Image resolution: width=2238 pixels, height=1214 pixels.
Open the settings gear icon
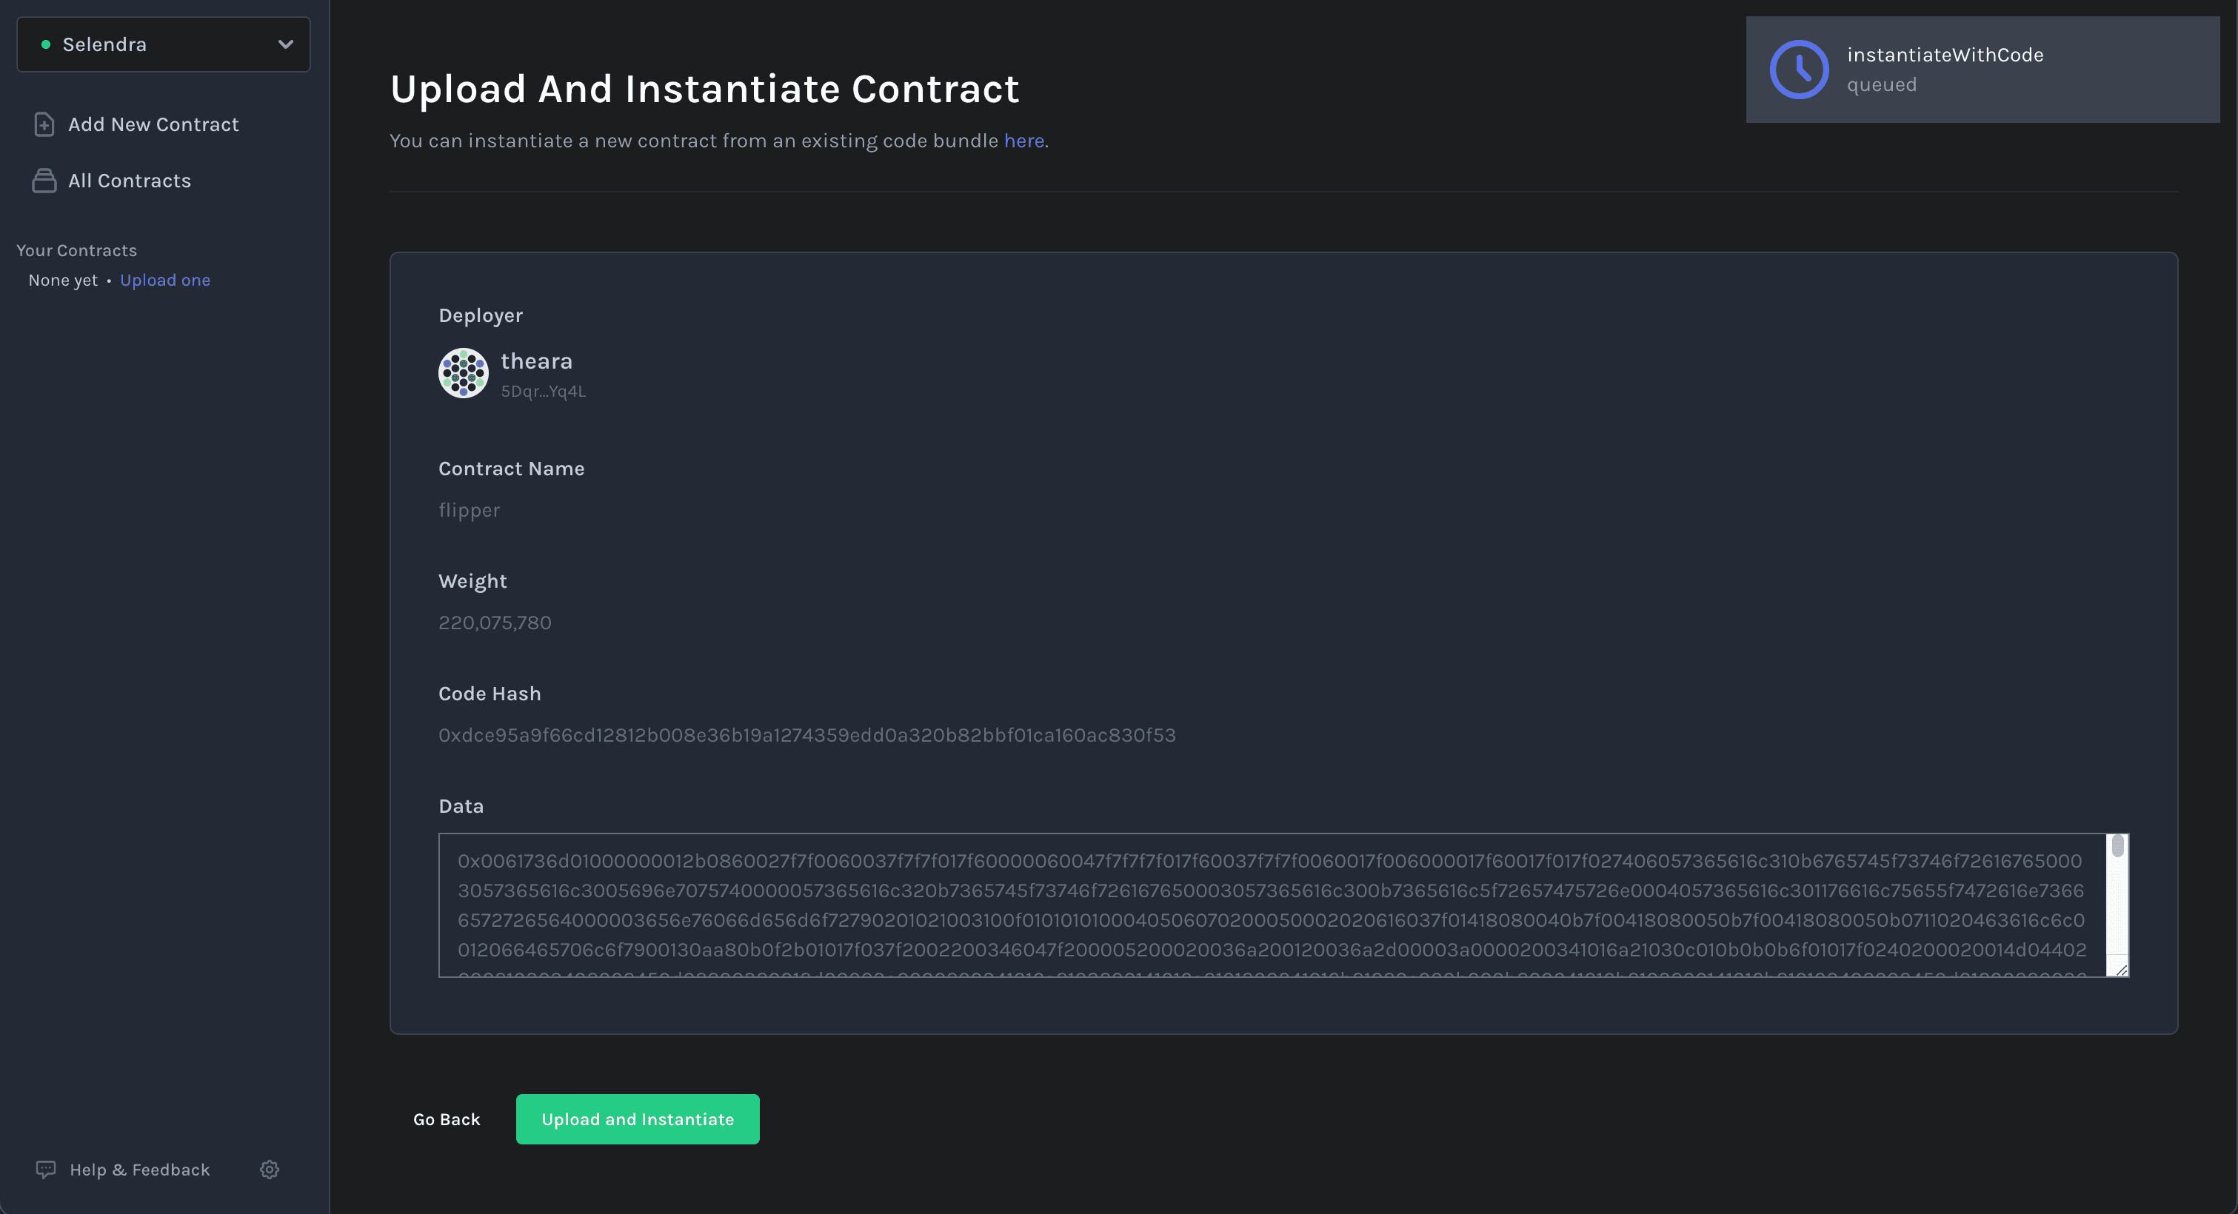click(x=270, y=1170)
